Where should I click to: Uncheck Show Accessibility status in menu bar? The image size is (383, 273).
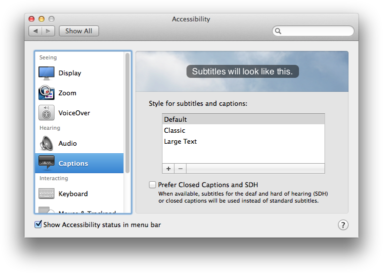[x=38, y=225]
